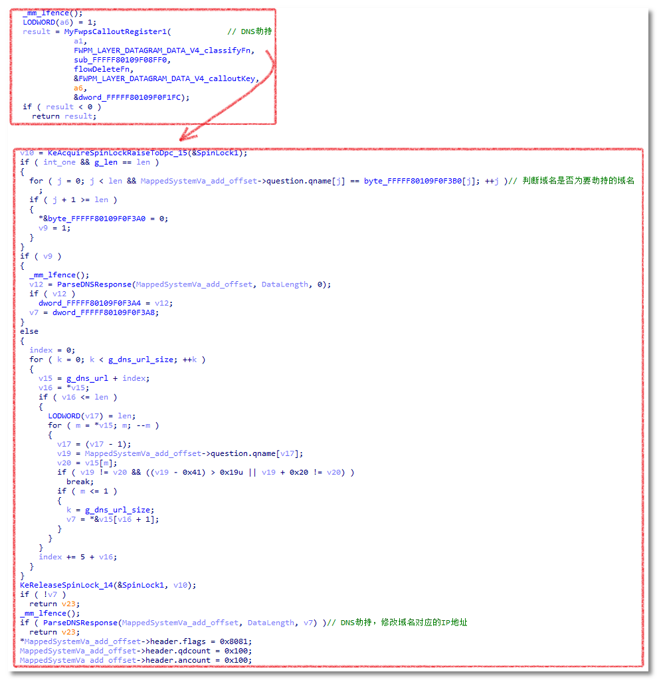
Task: Click the red arrow head between boxes
Action: tap(189, 135)
